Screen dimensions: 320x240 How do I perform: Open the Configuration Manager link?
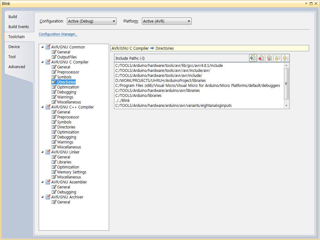point(58,34)
